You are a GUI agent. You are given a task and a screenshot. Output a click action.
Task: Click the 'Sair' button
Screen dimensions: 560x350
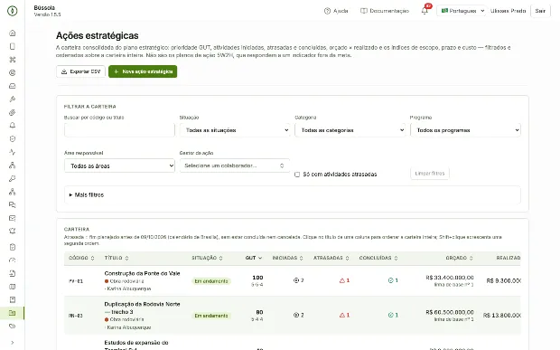540,11
